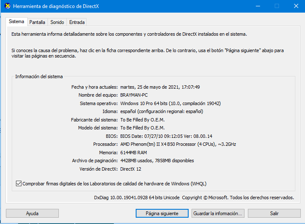
Task: Click the language value español
Action: tap(162, 111)
